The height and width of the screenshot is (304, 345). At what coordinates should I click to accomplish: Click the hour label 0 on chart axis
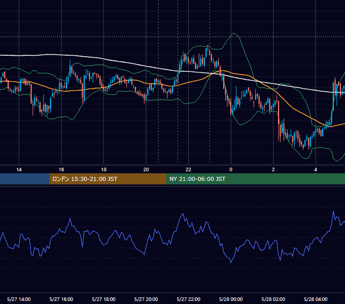[231, 170]
